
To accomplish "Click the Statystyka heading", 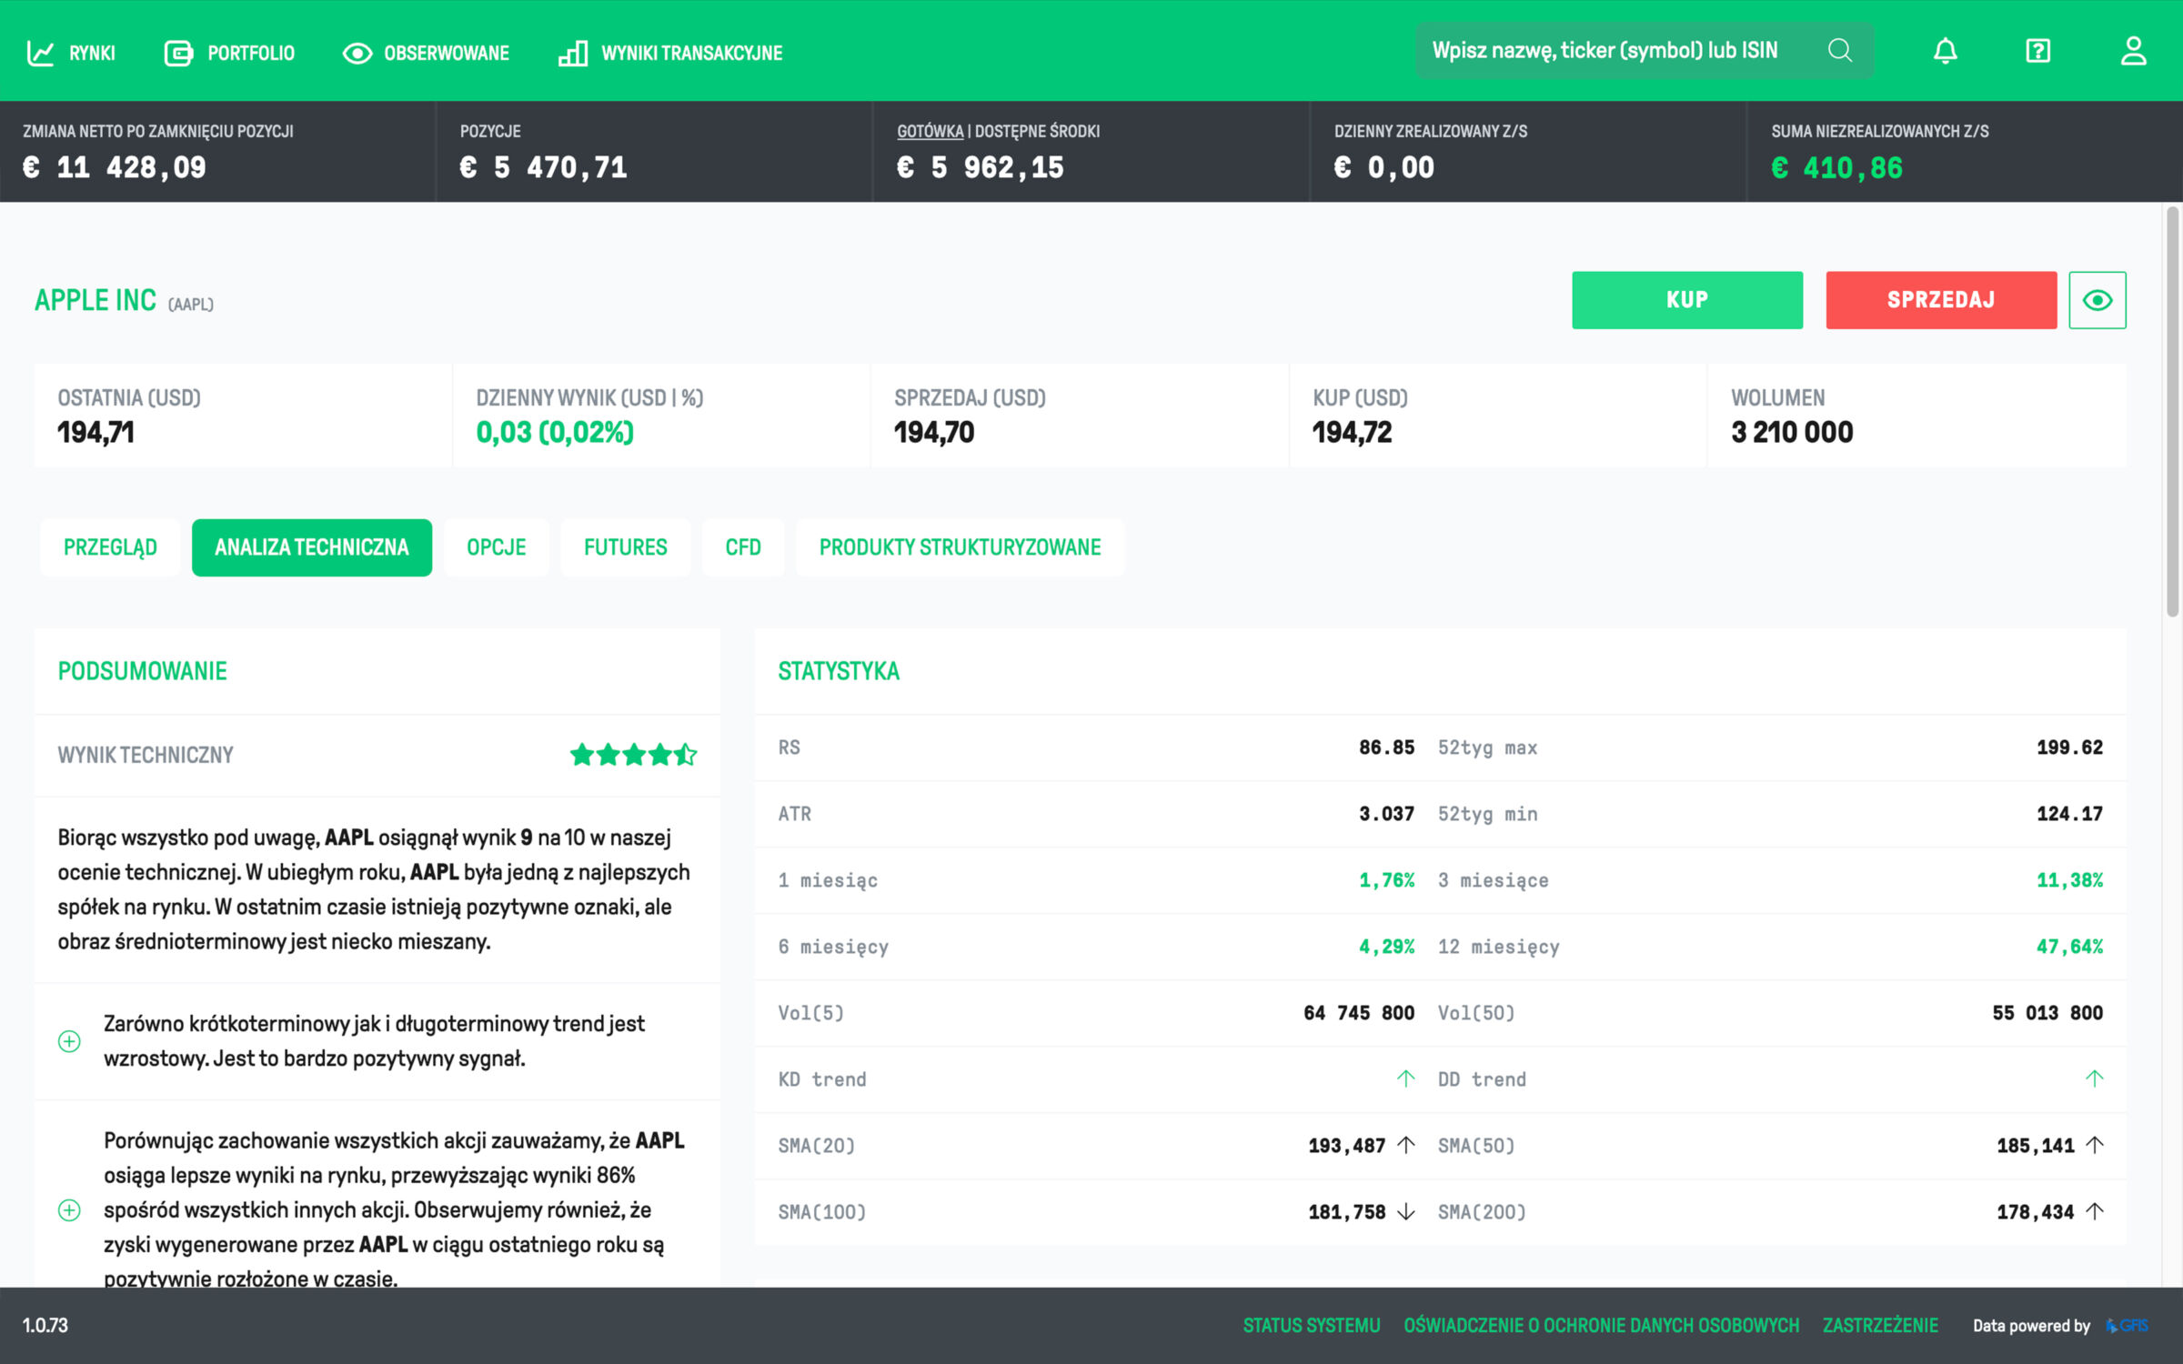I will click(839, 671).
